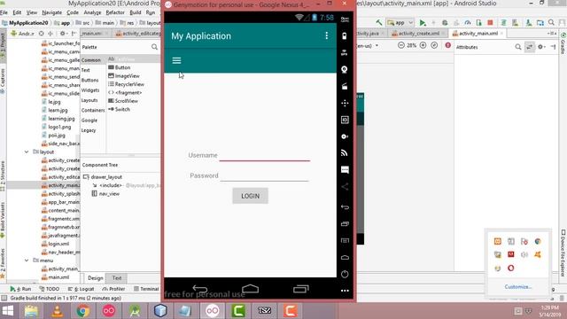Zoom in the layout design view
Screen dimensions: 567x319
[423, 45]
